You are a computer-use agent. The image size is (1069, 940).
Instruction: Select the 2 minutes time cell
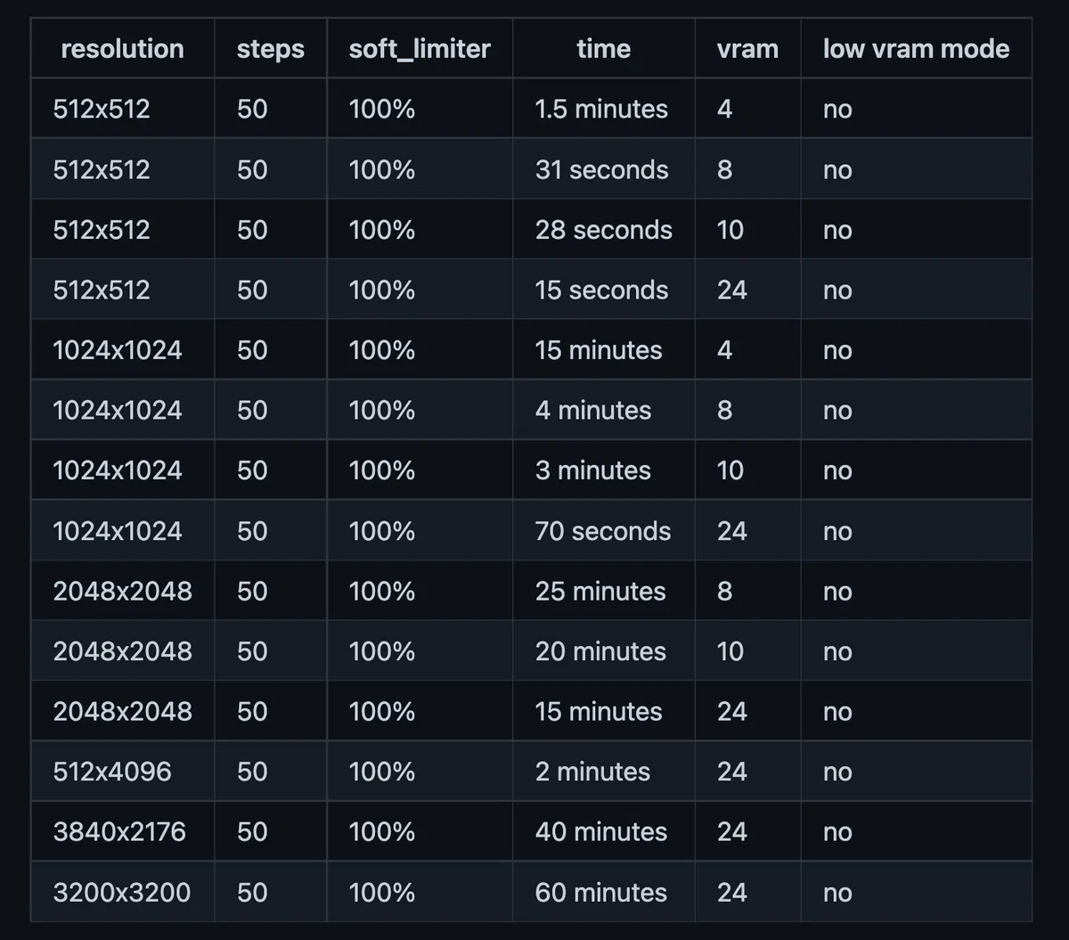pyautogui.click(x=603, y=772)
